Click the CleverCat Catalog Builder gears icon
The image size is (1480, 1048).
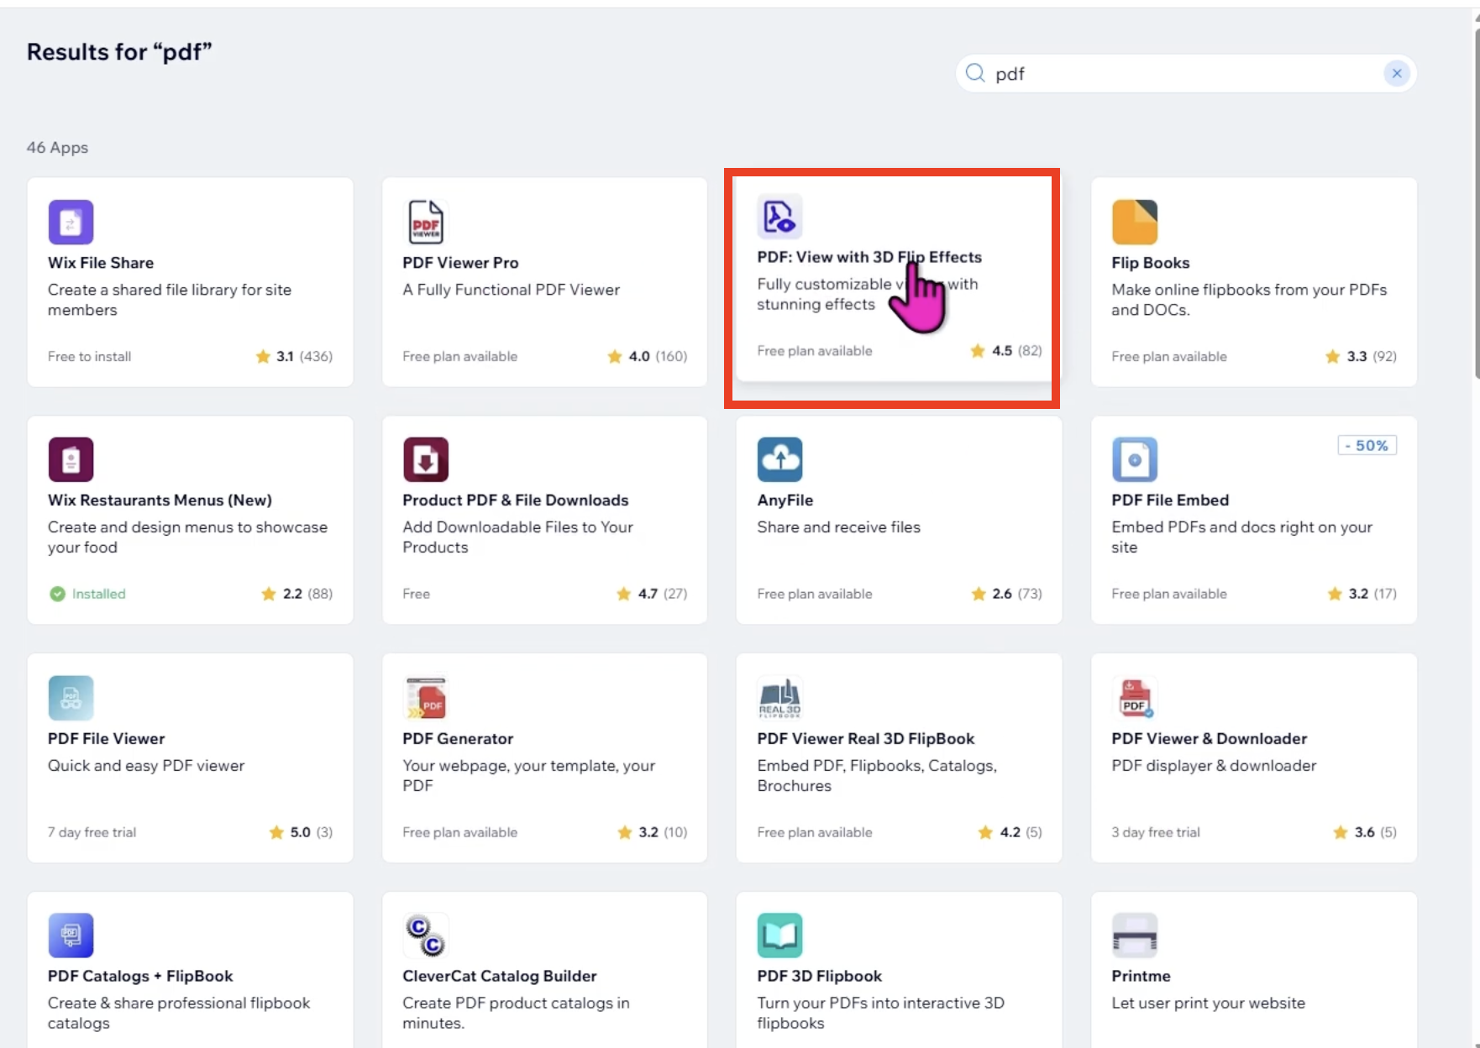[426, 934]
